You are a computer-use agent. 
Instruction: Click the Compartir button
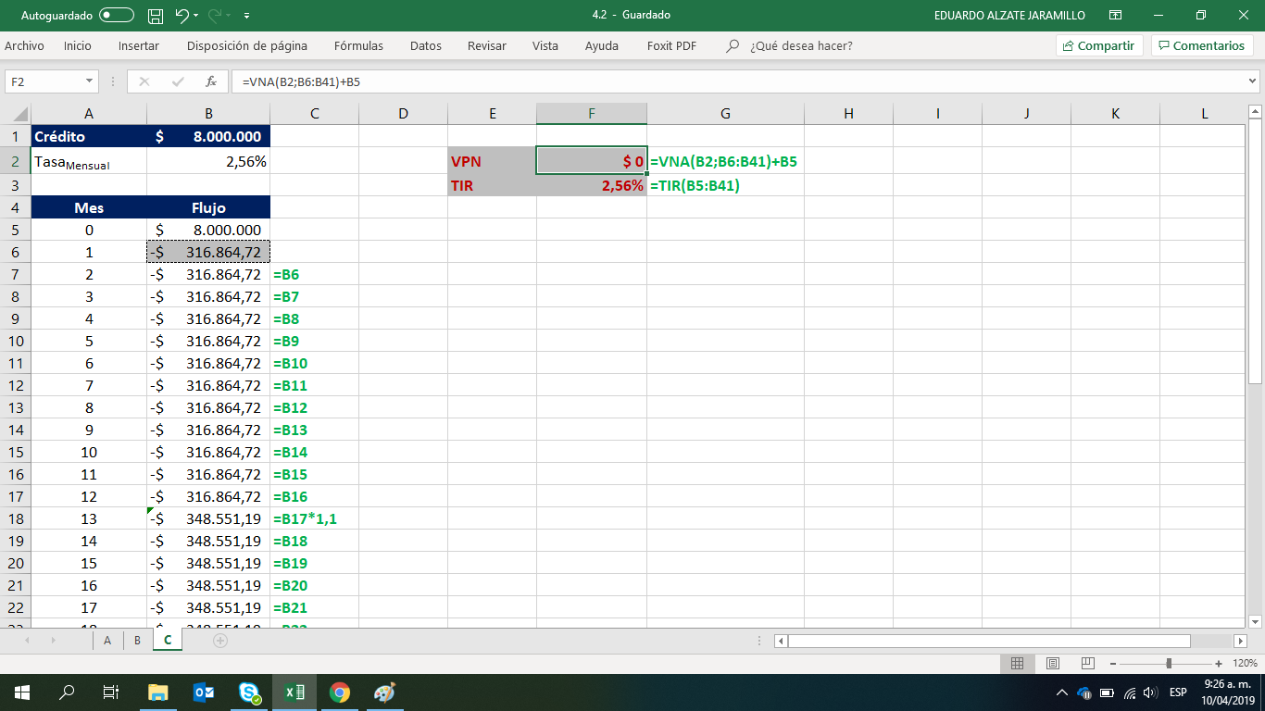coord(1098,45)
